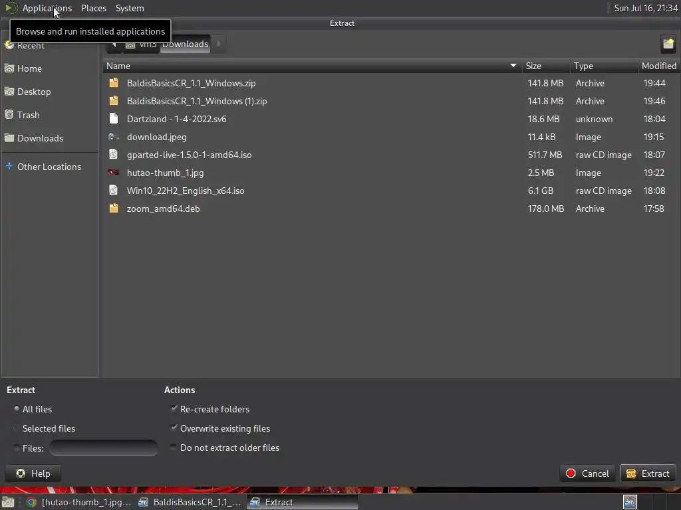This screenshot has height=510, width=681.
Task: Switch to hutao-thumb_1.jpg Chrome window in taskbar
Action: pos(78,502)
